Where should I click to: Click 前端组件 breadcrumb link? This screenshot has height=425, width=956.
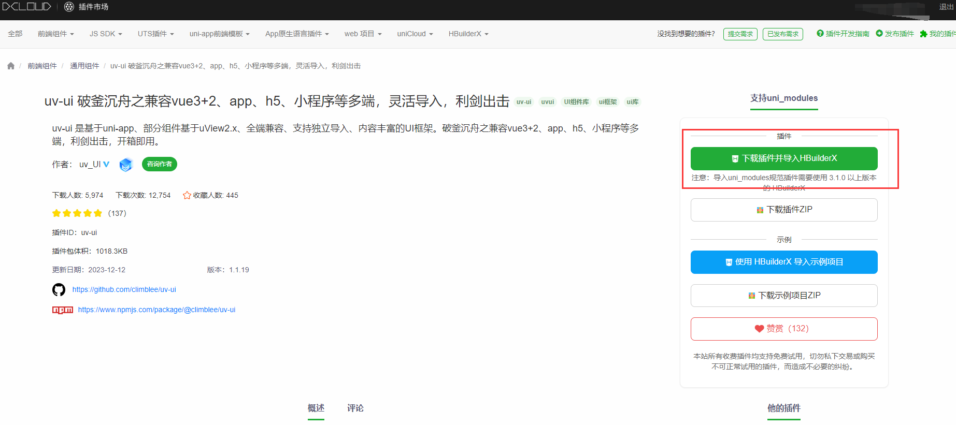(x=42, y=66)
